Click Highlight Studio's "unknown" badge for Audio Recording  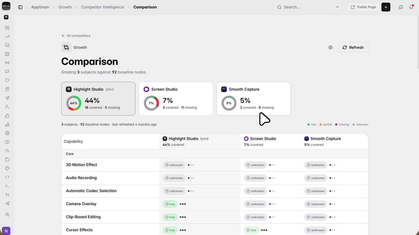coord(174,178)
